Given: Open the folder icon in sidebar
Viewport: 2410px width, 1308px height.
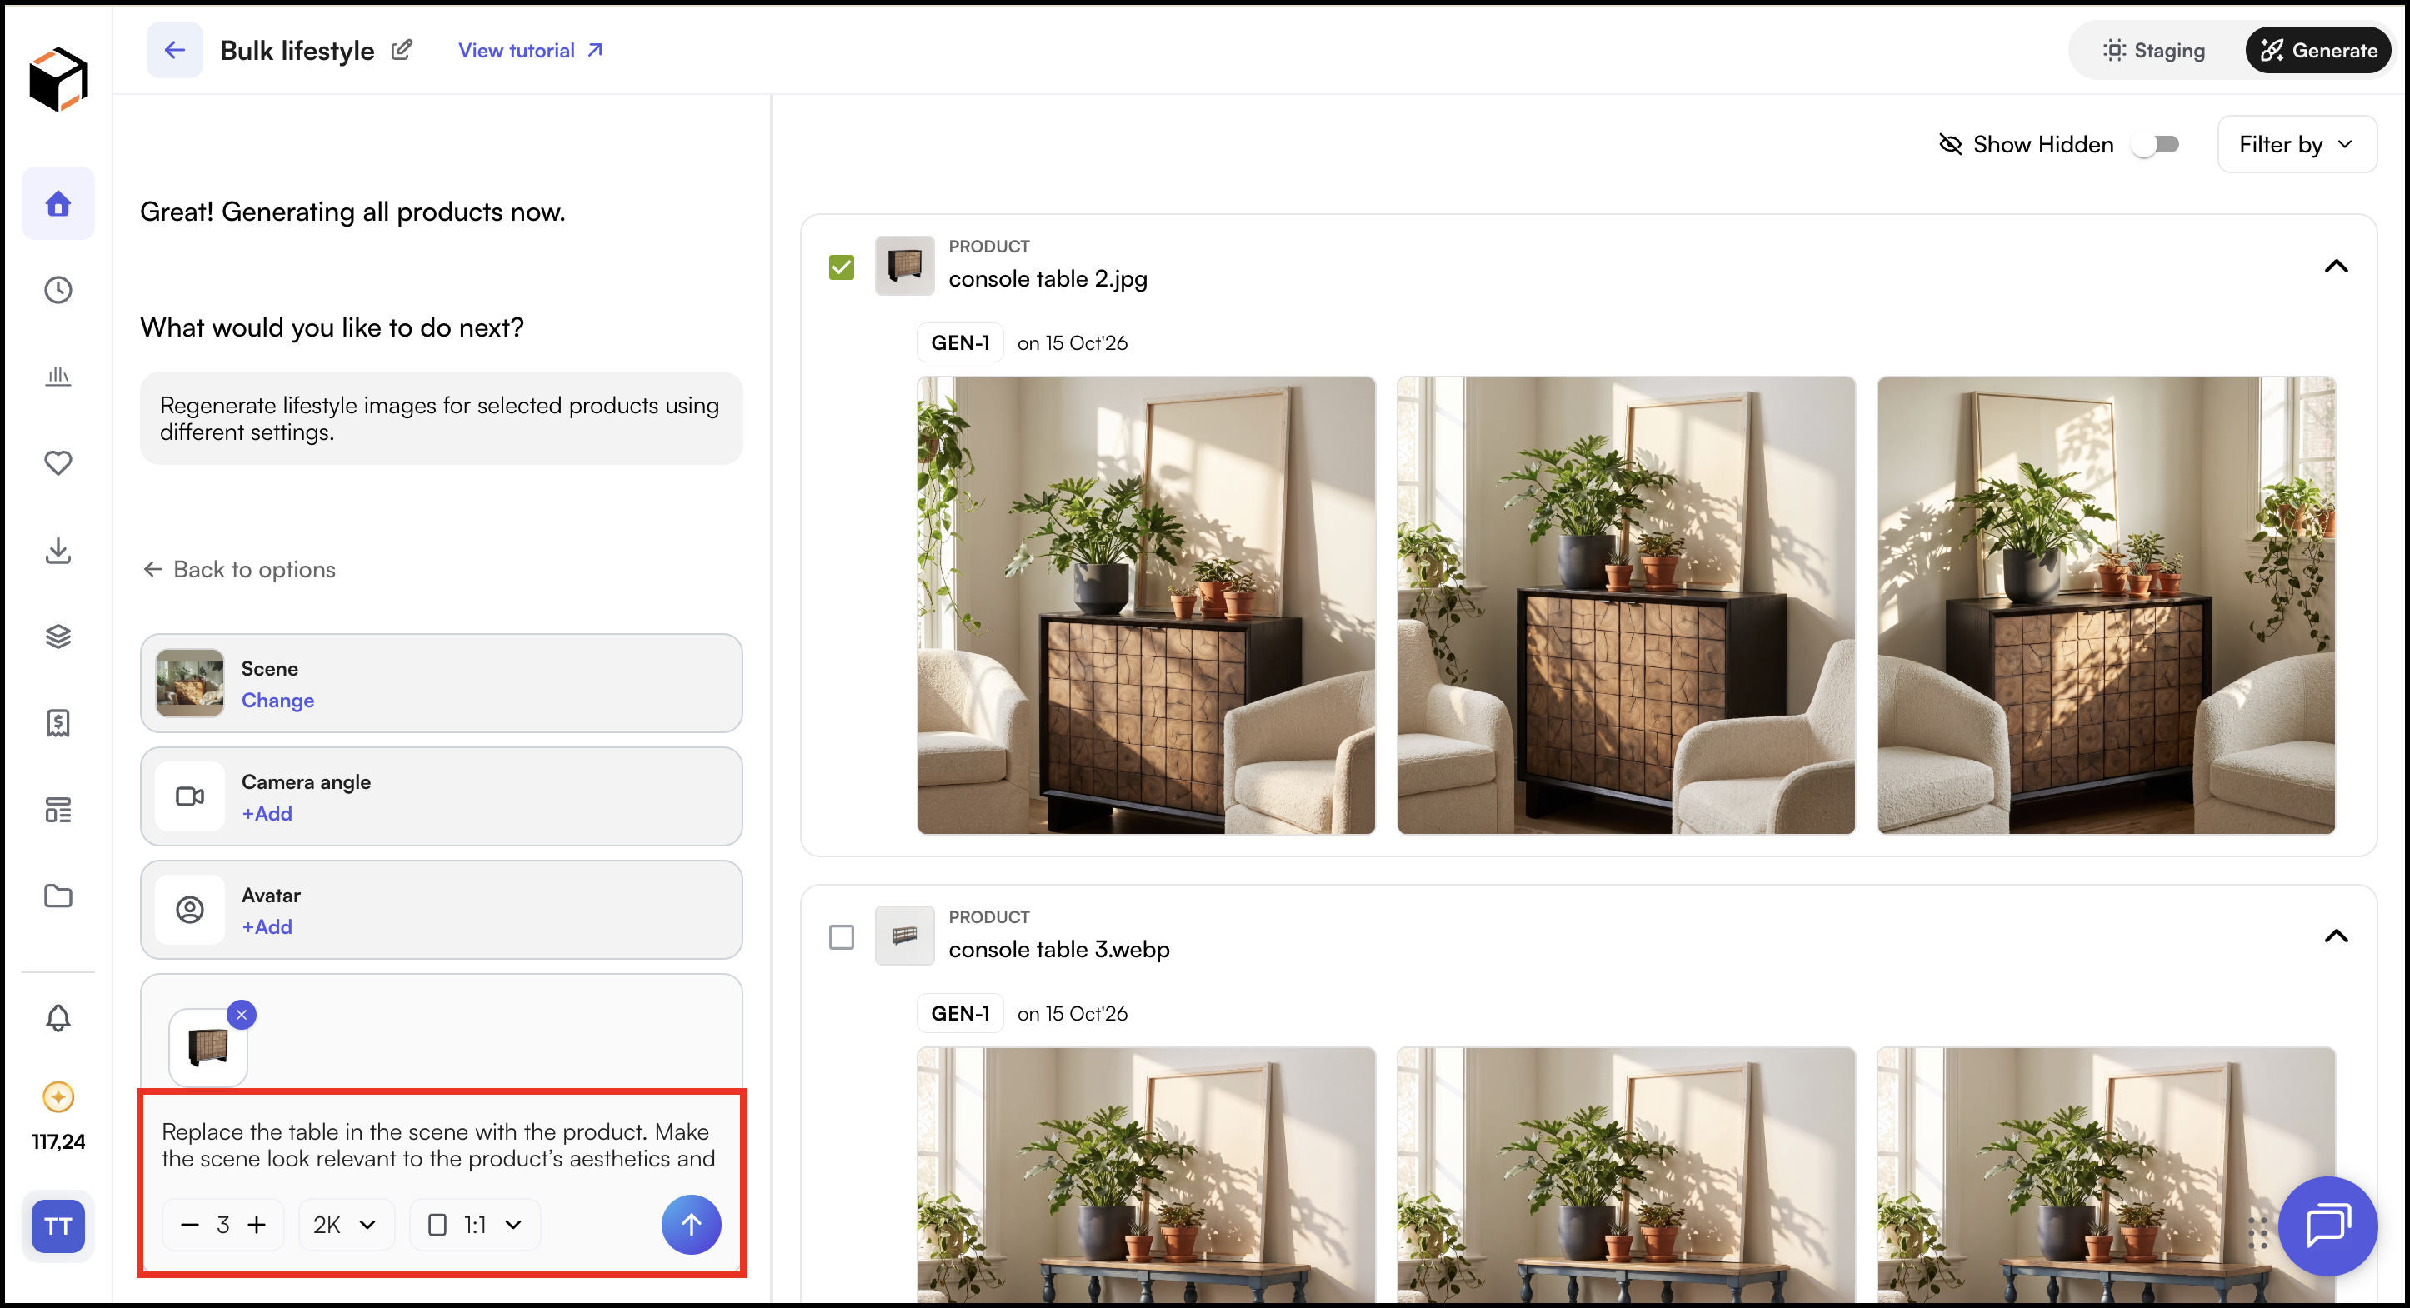Looking at the screenshot, I should pos(58,896).
